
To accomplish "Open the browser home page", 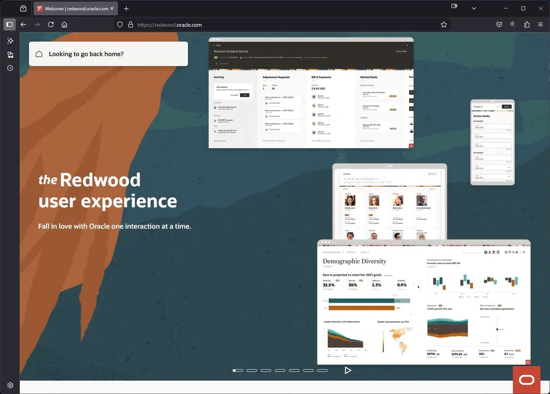I will (x=65, y=24).
